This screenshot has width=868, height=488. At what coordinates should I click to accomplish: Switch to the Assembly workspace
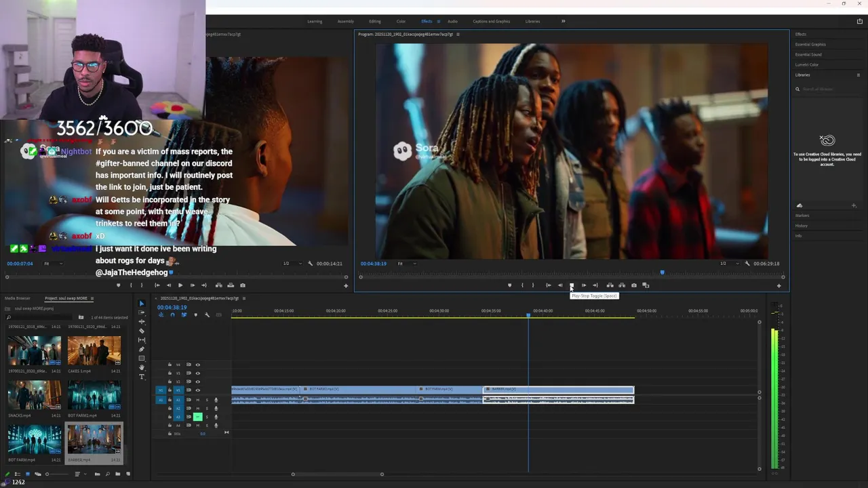(346, 21)
